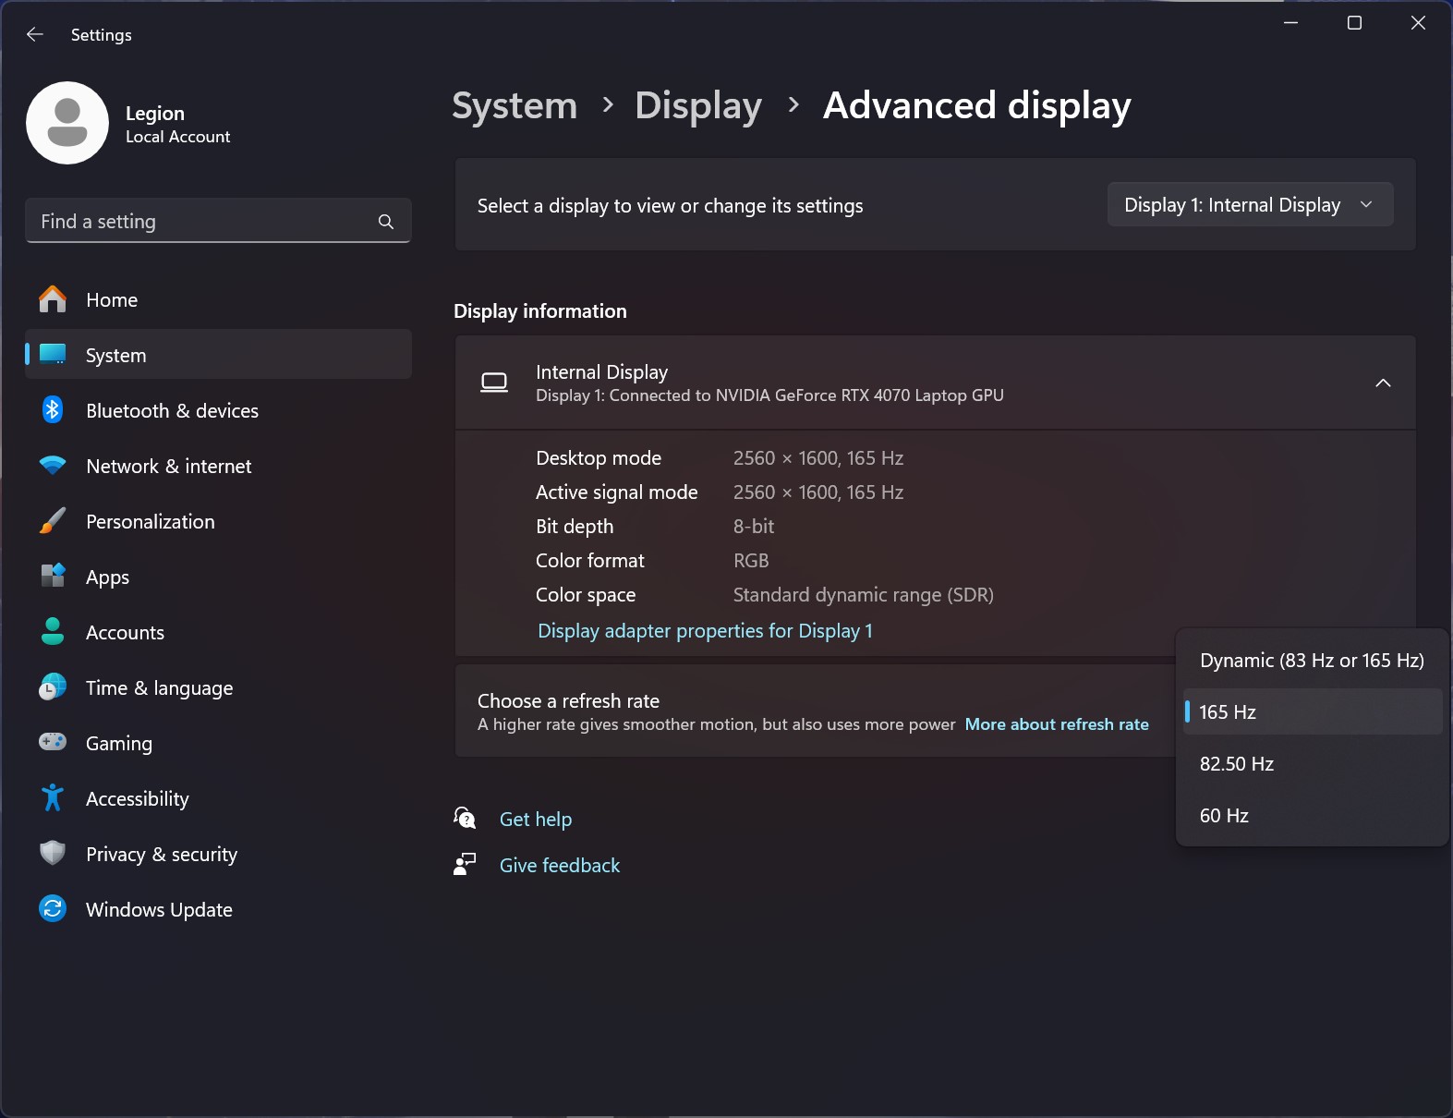Click the Apps icon in sidebar
Viewport: 1453px width, 1118px height.
[53, 576]
